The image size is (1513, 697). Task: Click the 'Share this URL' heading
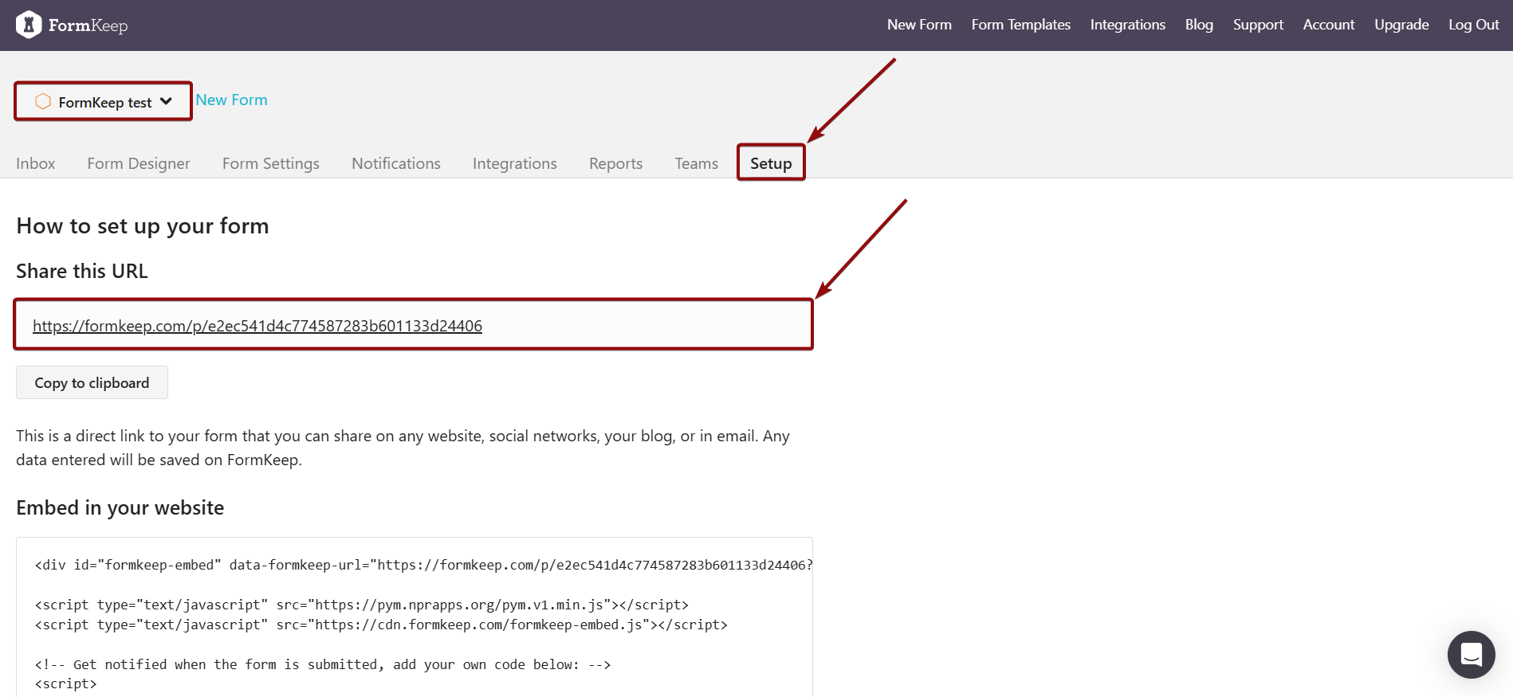[82, 271]
